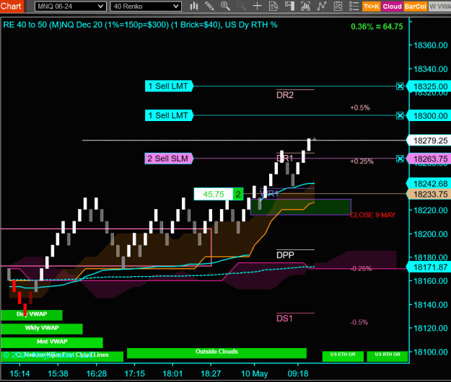Click the 18263.75 stop price tag
Screen dimensions: 451x382
click(x=429, y=159)
